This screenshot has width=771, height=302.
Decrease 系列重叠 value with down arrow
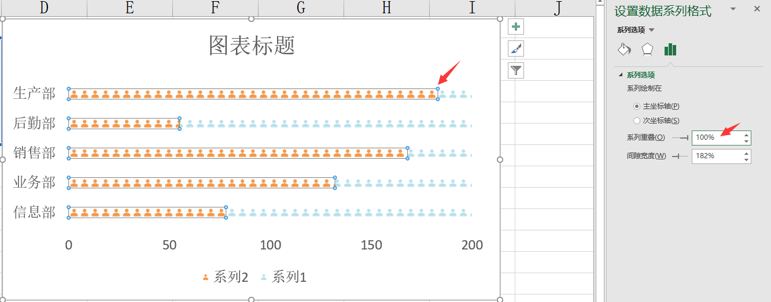pyautogui.click(x=747, y=141)
